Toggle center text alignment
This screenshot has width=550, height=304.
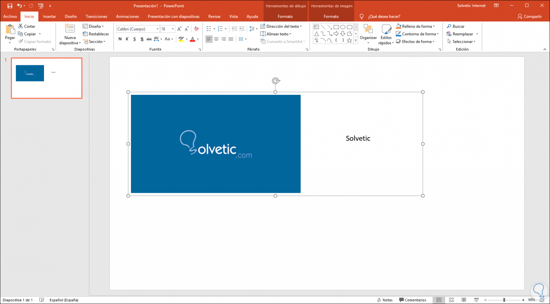coord(216,39)
